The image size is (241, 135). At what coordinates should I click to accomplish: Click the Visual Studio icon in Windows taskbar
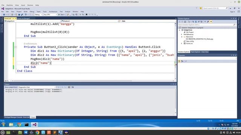(x=34, y=124)
